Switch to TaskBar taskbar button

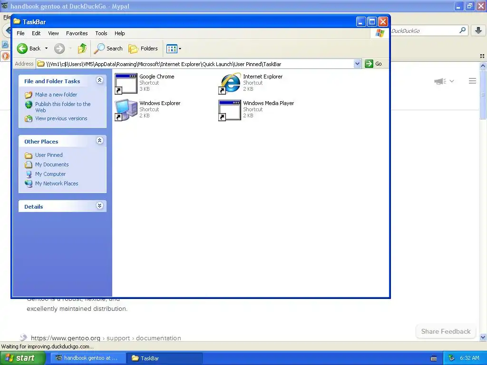tap(165, 358)
